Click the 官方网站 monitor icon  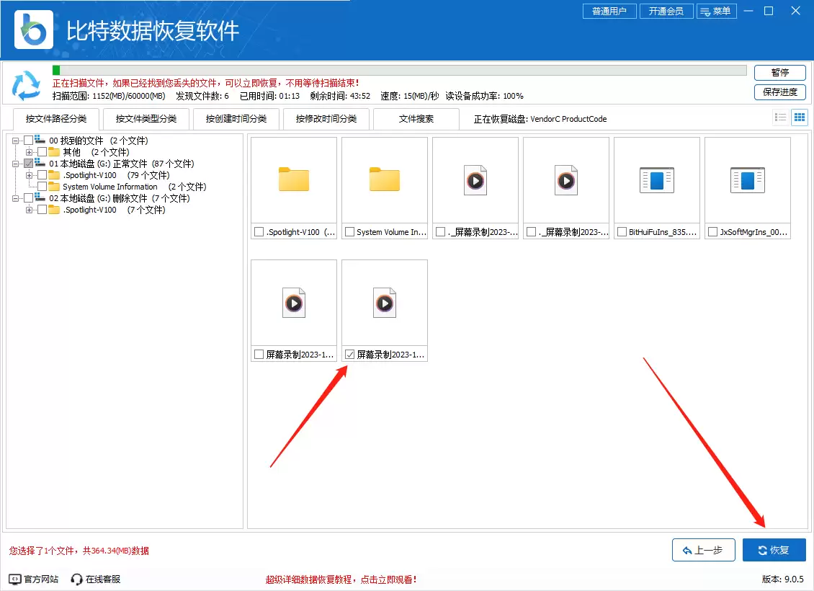(15, 579)
